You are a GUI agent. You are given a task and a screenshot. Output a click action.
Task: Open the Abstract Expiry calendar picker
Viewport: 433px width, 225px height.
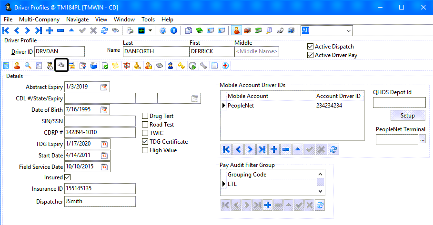[x=104, y=87]
